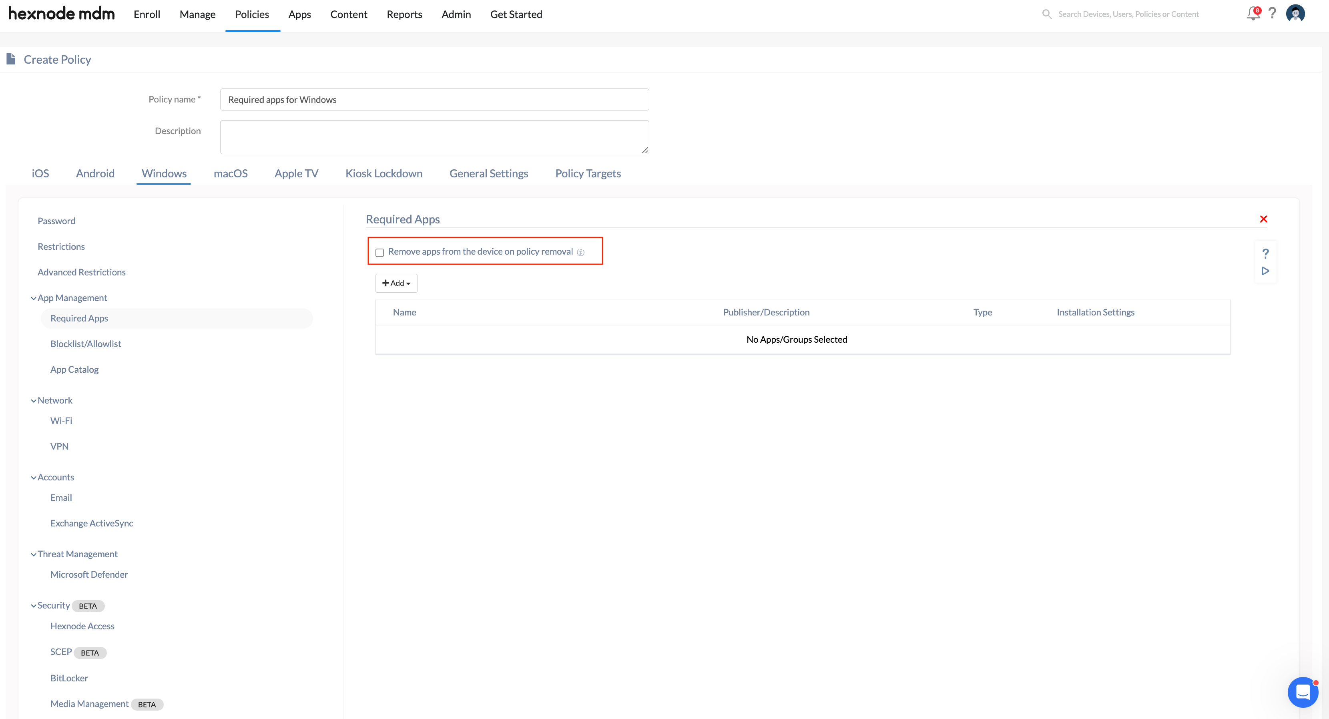This screenshot has width=1329, height=719.
Task: Open Email account settings
Action: (61, 498)
